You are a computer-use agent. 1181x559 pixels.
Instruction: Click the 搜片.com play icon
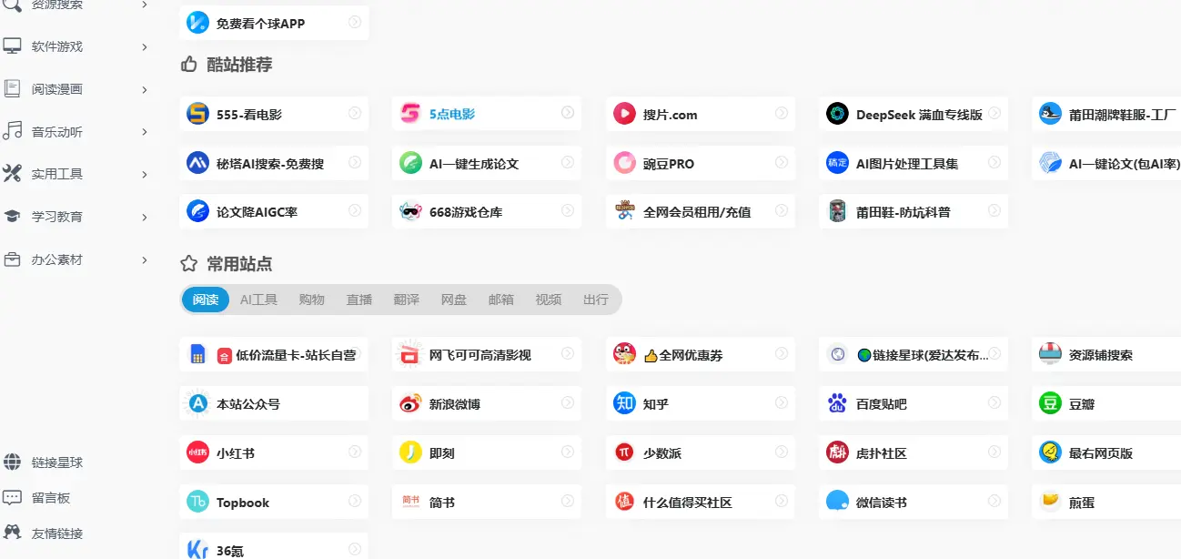point(624,114)
